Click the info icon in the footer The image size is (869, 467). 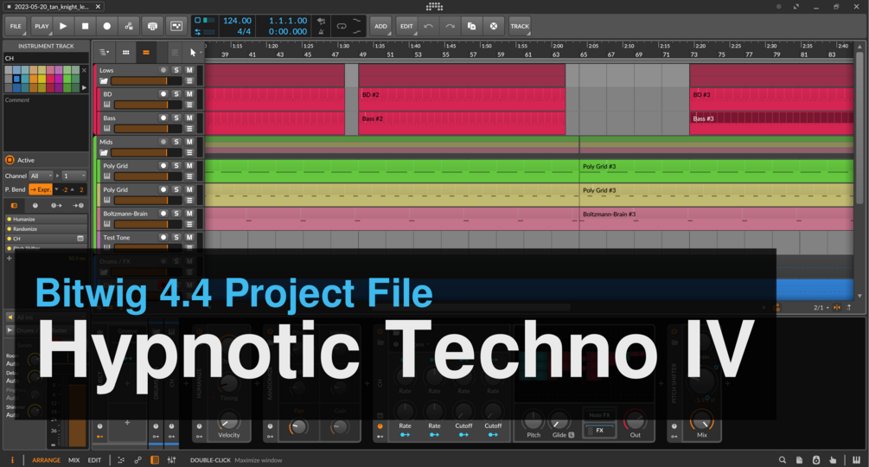(x=12, y=460)
